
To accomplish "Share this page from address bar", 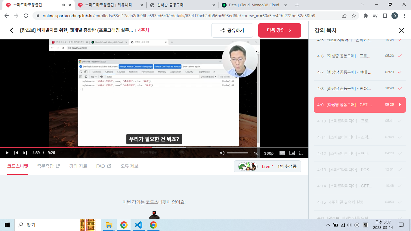I will [344, 16].
